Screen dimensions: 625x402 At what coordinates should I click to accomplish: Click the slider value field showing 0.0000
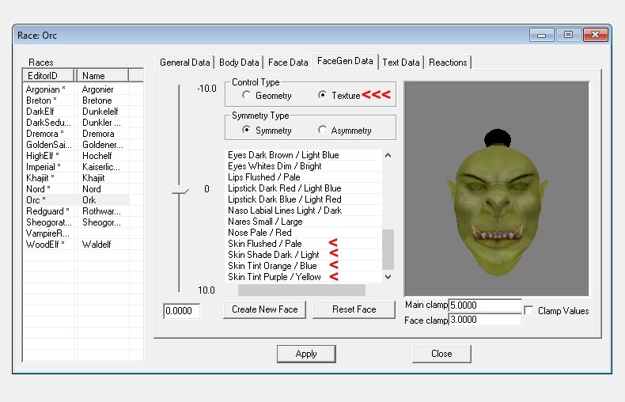181,311
